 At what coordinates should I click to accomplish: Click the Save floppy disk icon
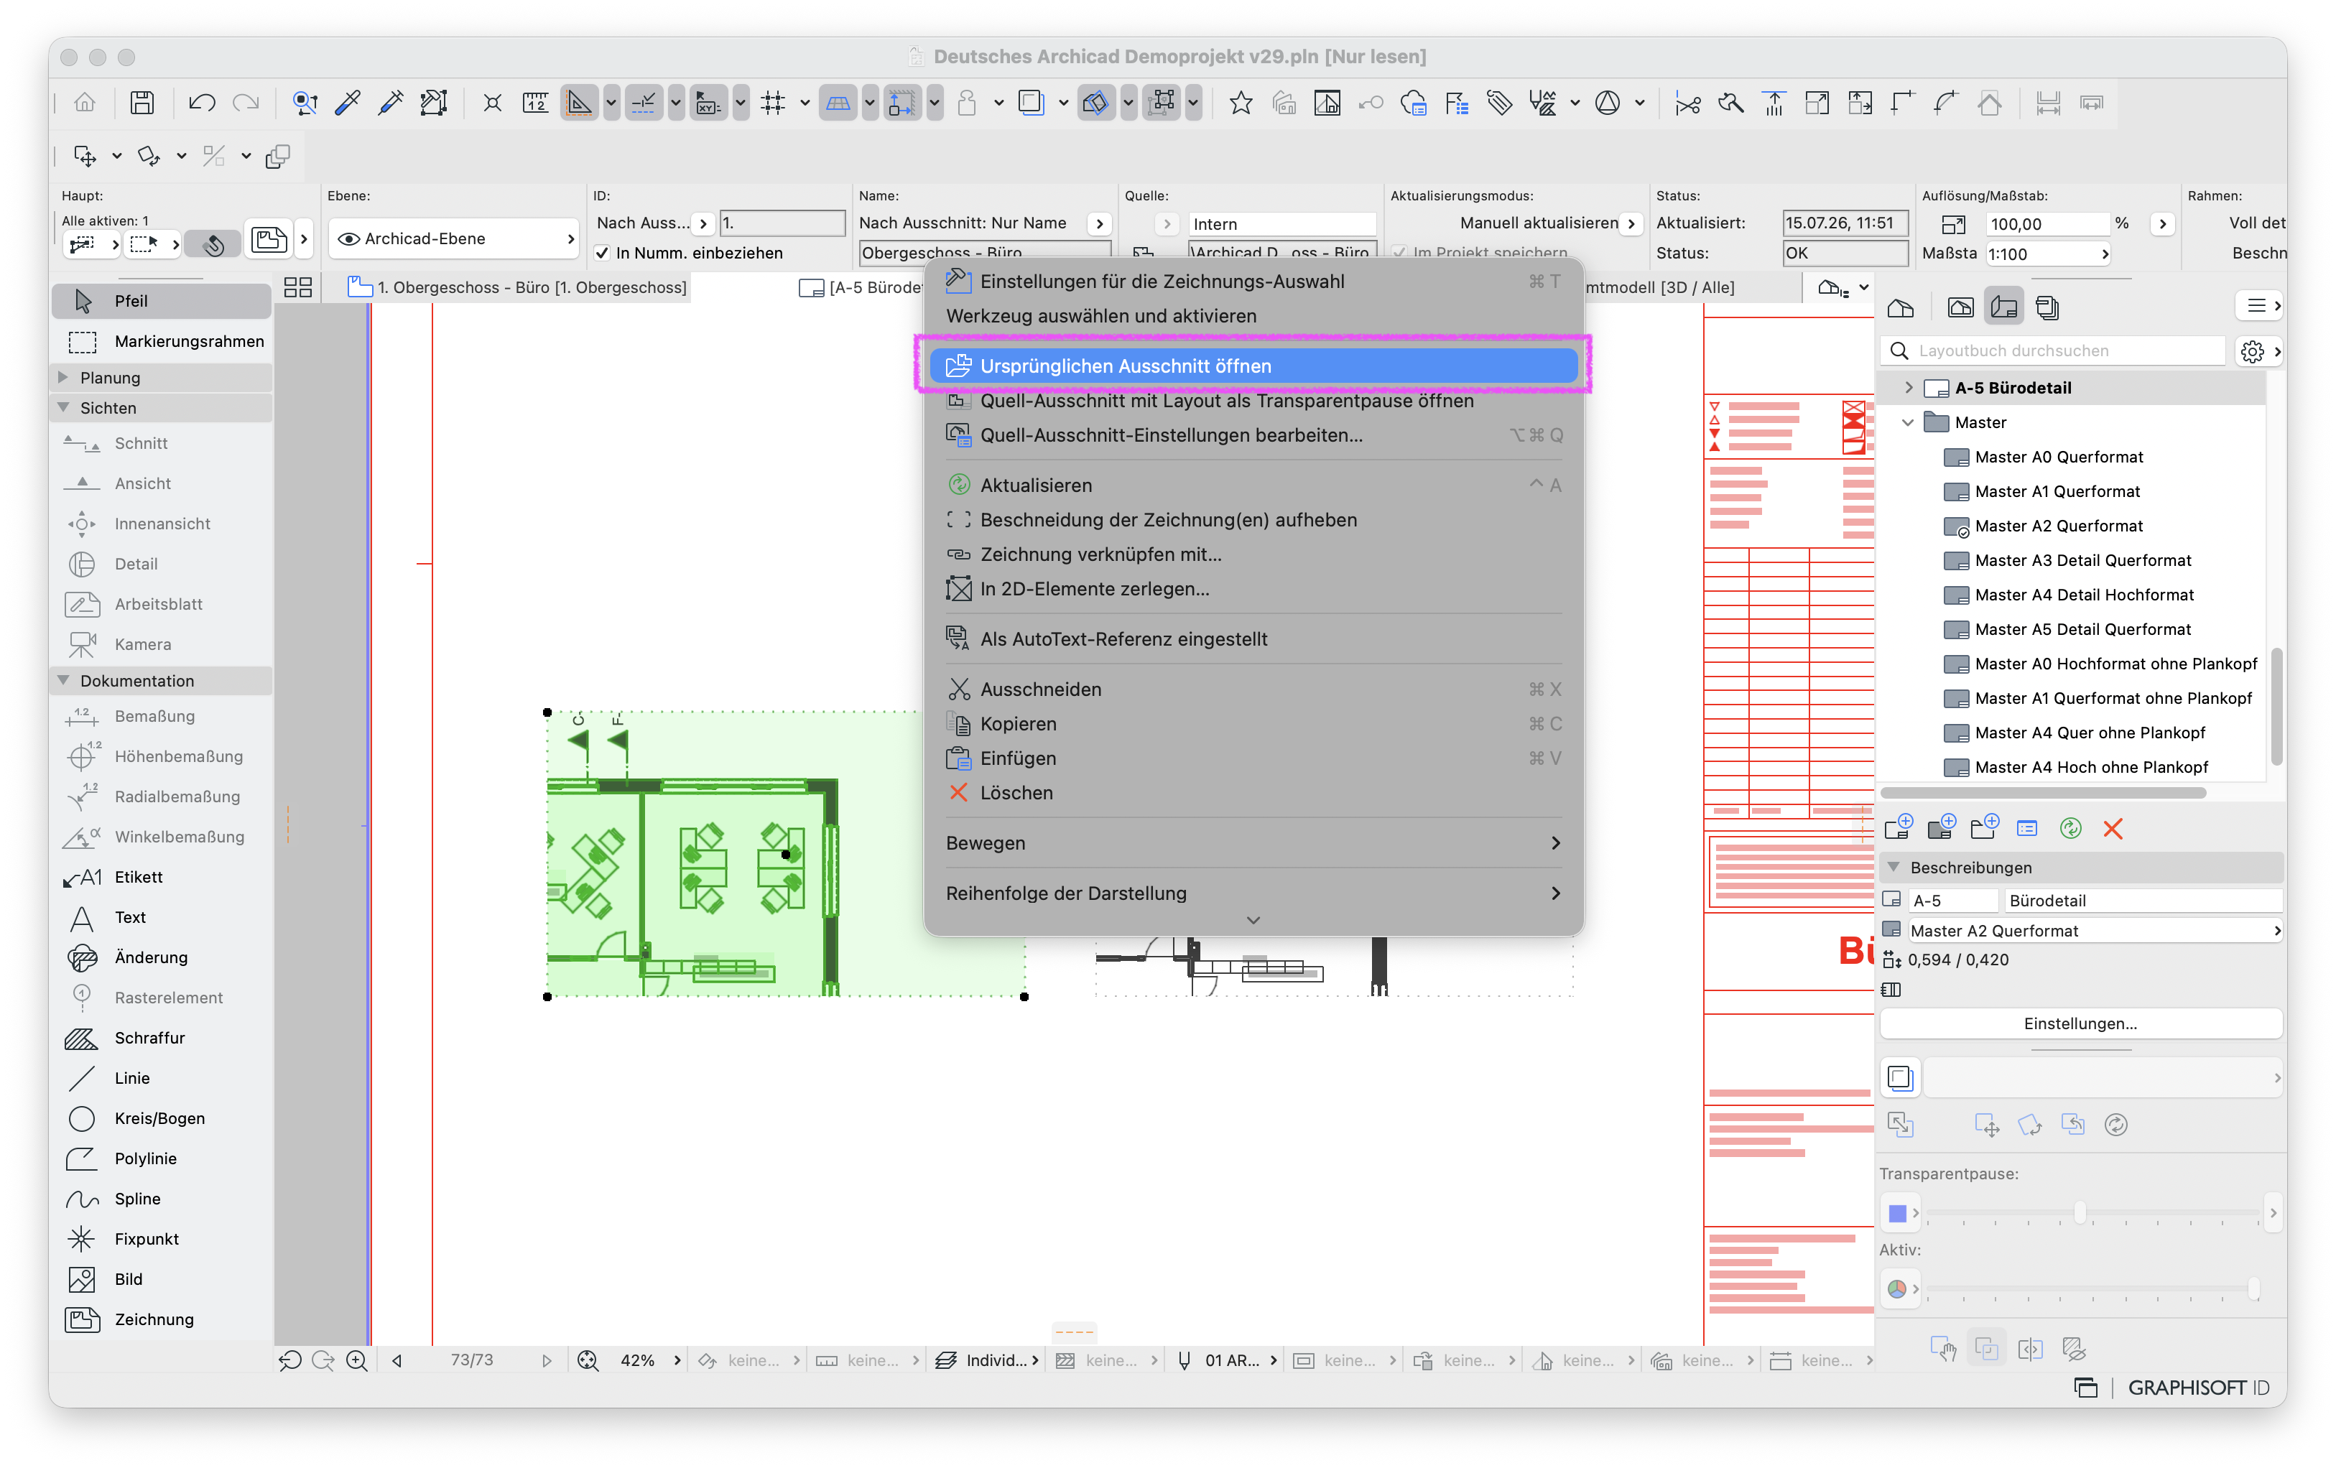142,103
